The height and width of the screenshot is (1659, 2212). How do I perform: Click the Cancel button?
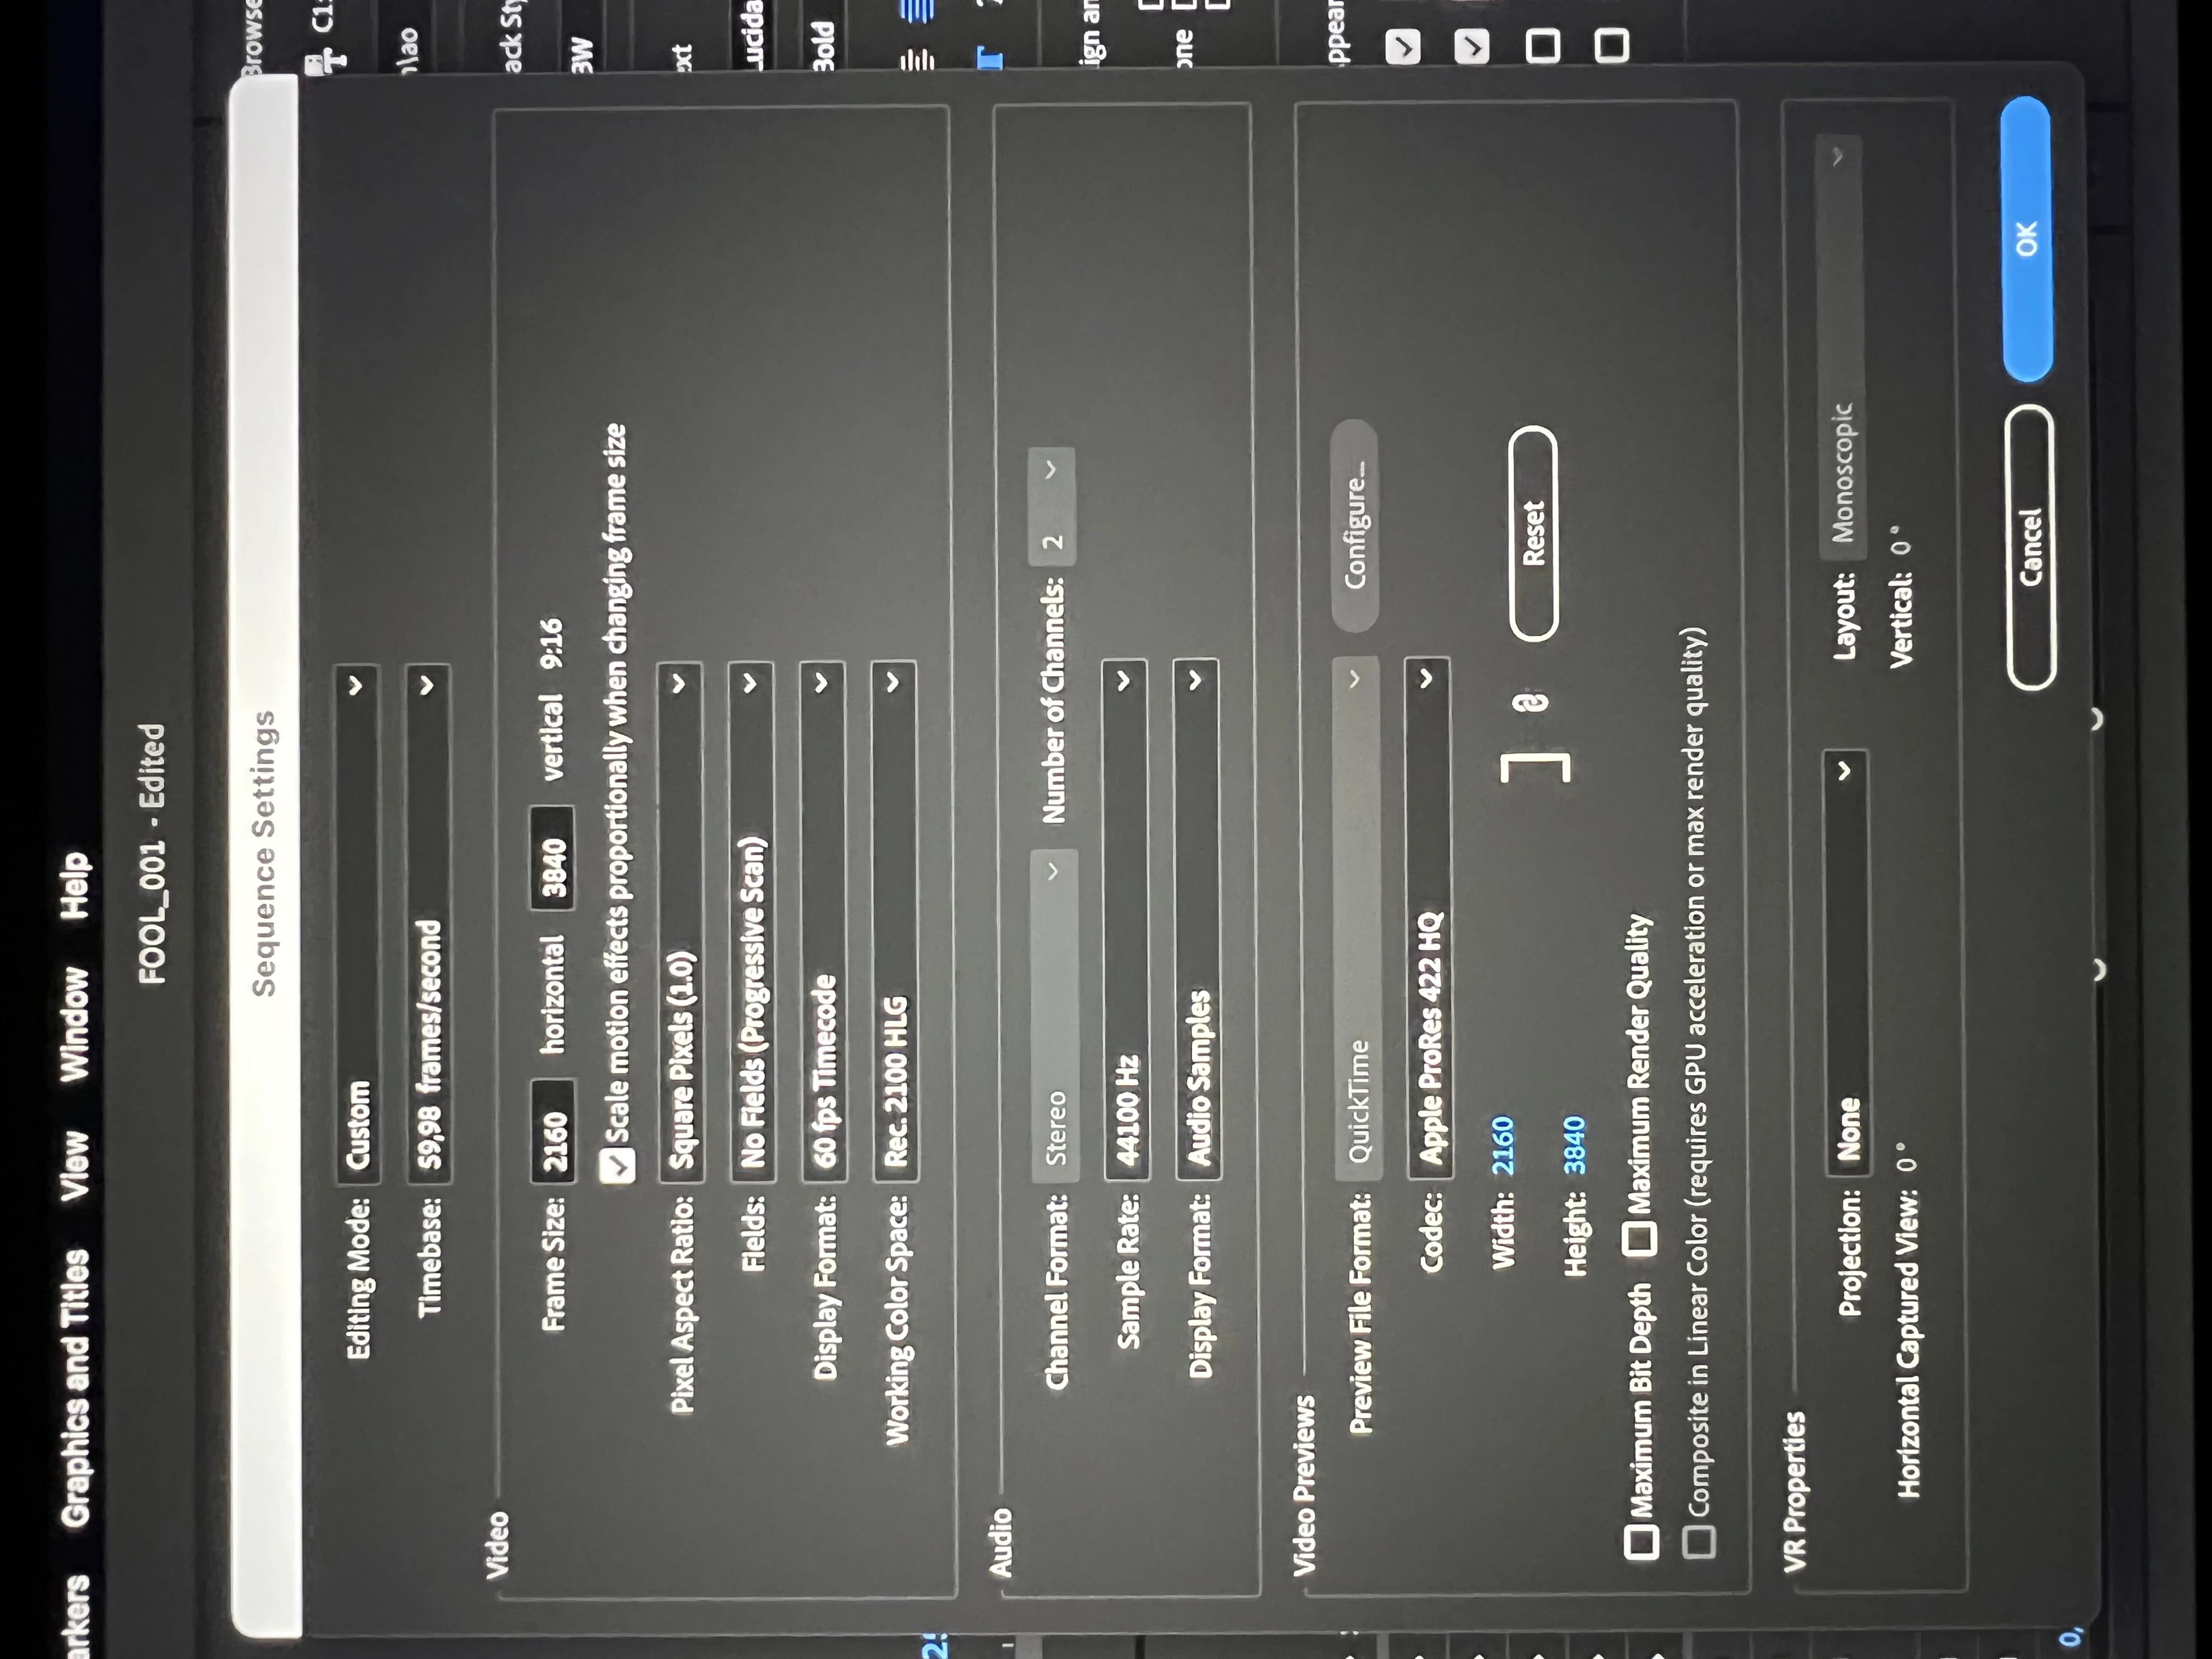click(x=2030, y=548)
